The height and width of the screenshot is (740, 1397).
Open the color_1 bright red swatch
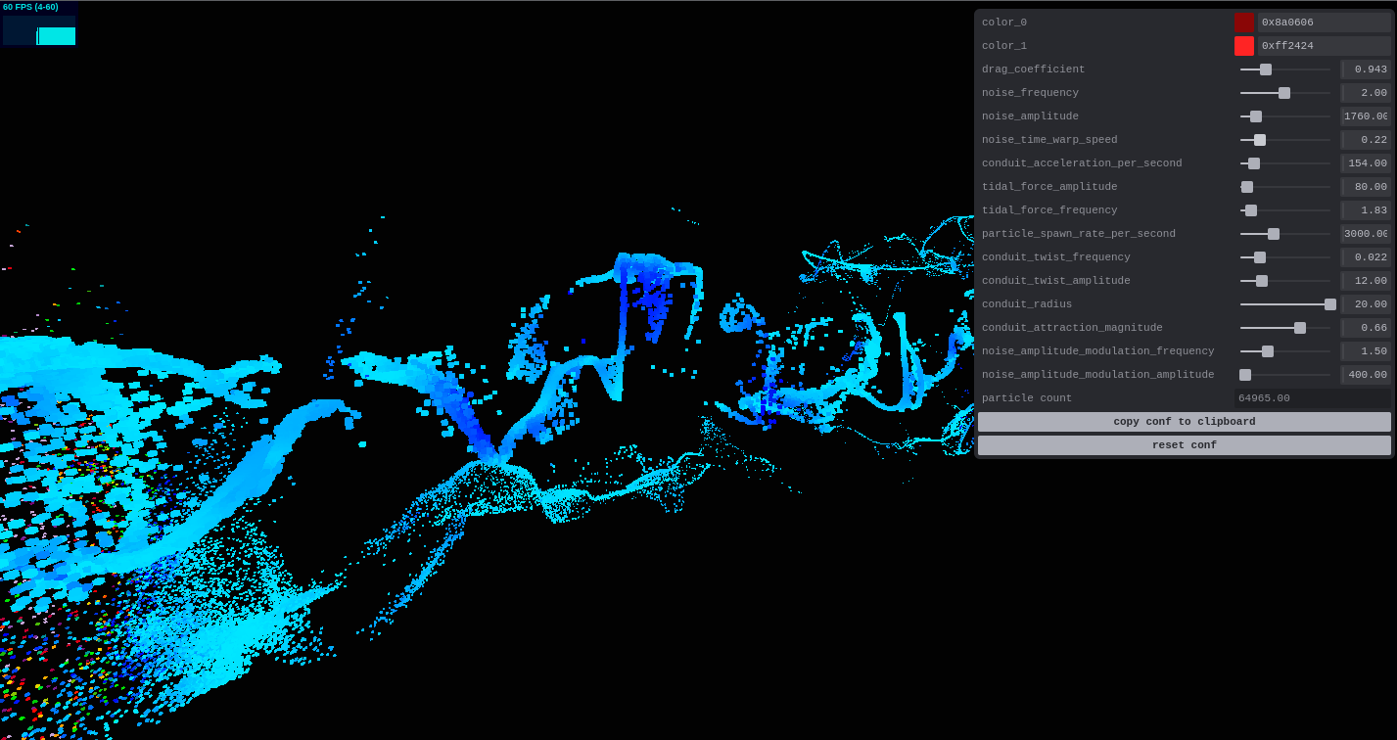point(1242,45)
